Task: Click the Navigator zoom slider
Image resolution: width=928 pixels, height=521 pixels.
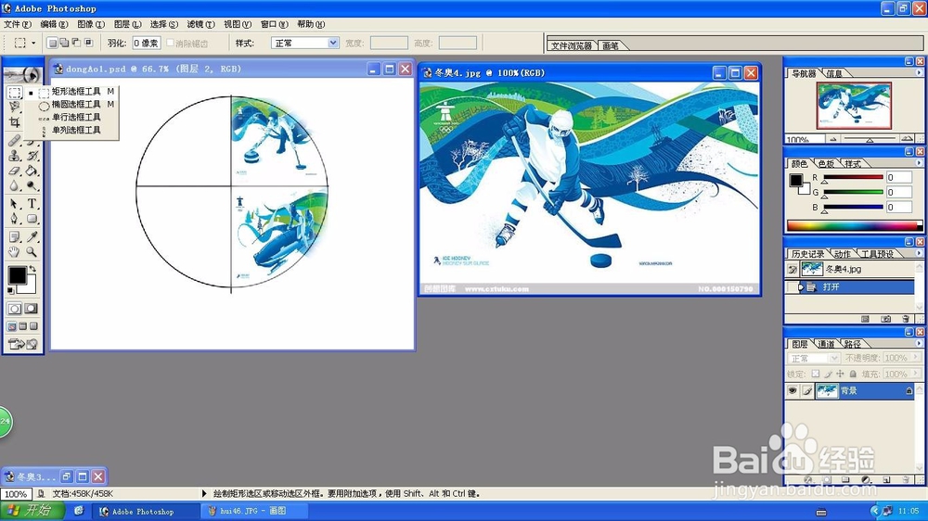Action: point(870,139)
